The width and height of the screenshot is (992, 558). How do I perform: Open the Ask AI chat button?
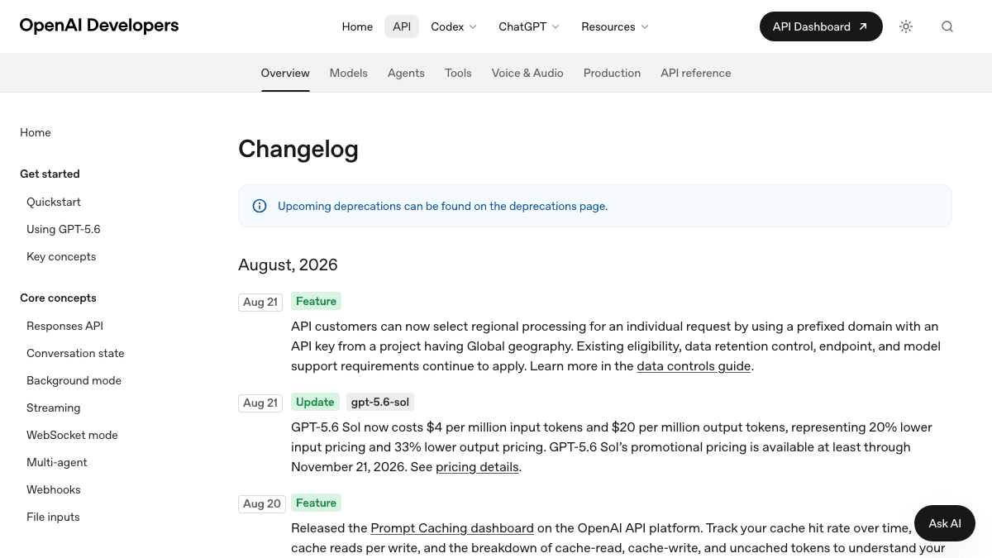[945, 523]
